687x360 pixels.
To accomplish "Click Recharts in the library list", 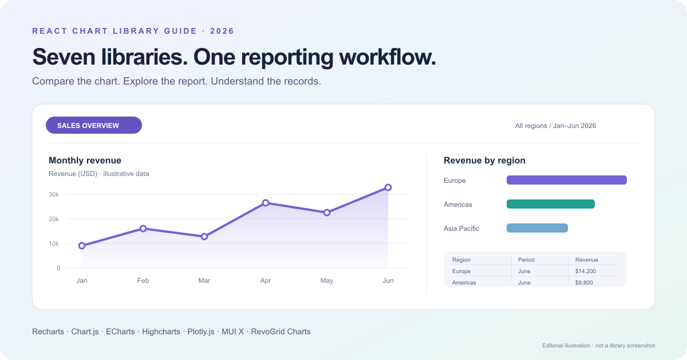I will pos(48,331).
